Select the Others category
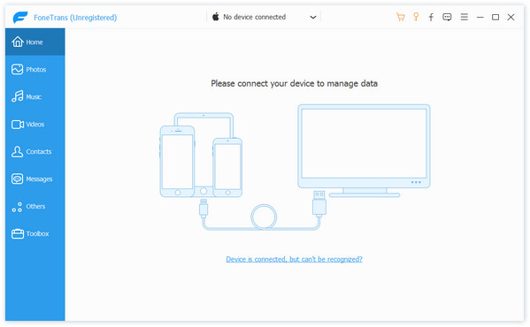Image resolution: width=530 pixels, height=327 pixels. coord(35,206)
